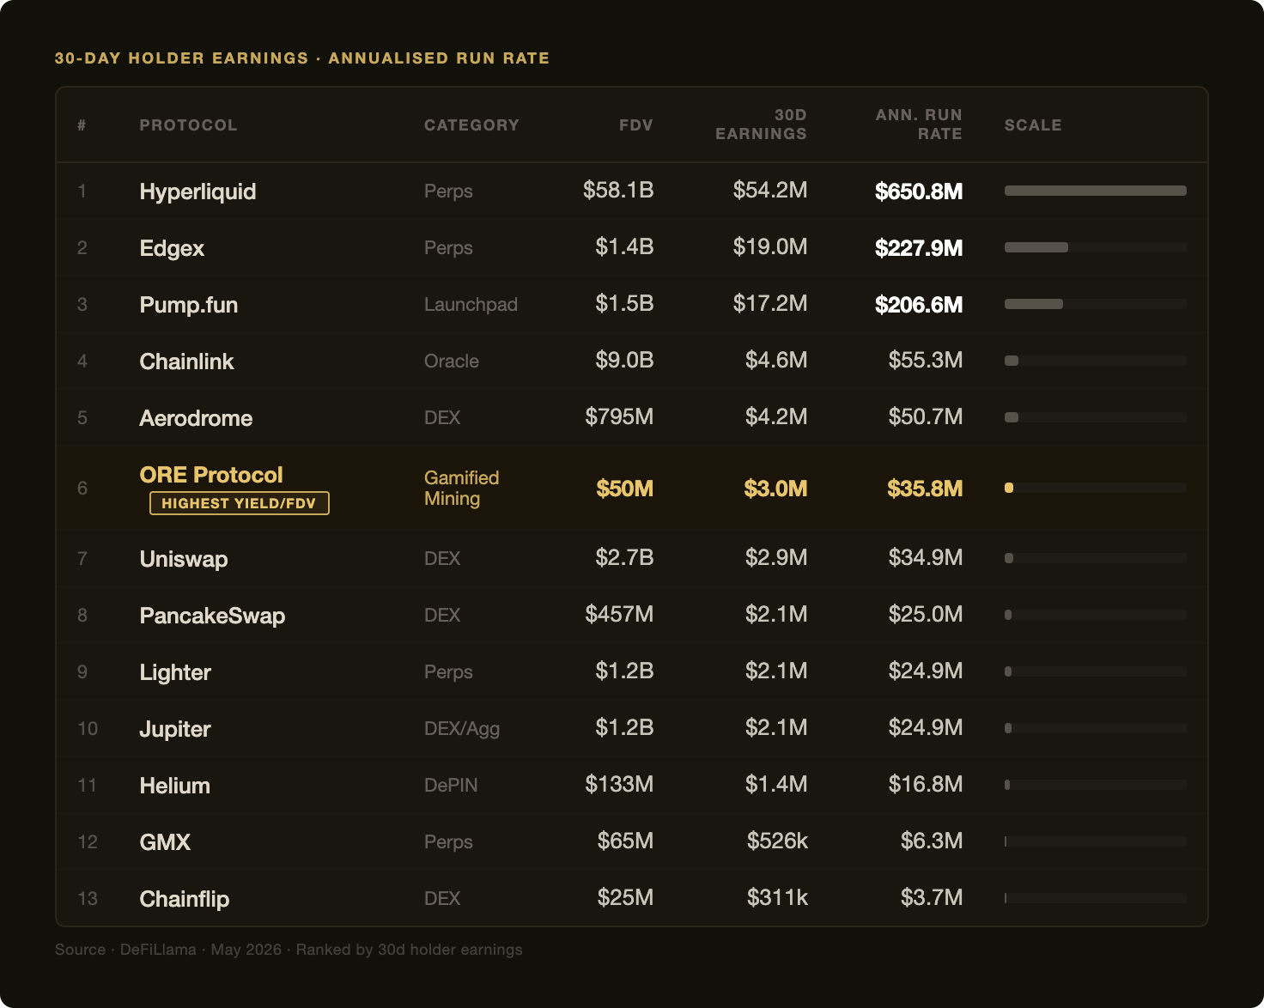This screenshot has height=1008, width=1264.
Task: Click the $526k earnings value for GMX
Action: pyautogui.click(x=777, y=841)
